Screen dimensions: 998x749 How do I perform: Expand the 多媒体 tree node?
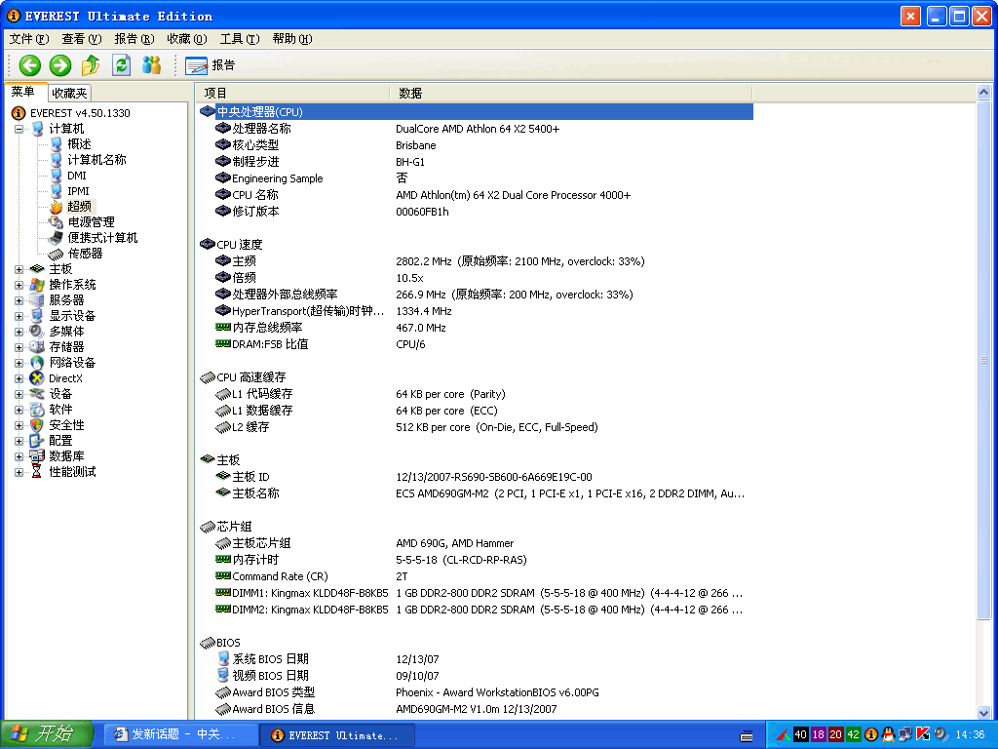(x=19, y=332)
